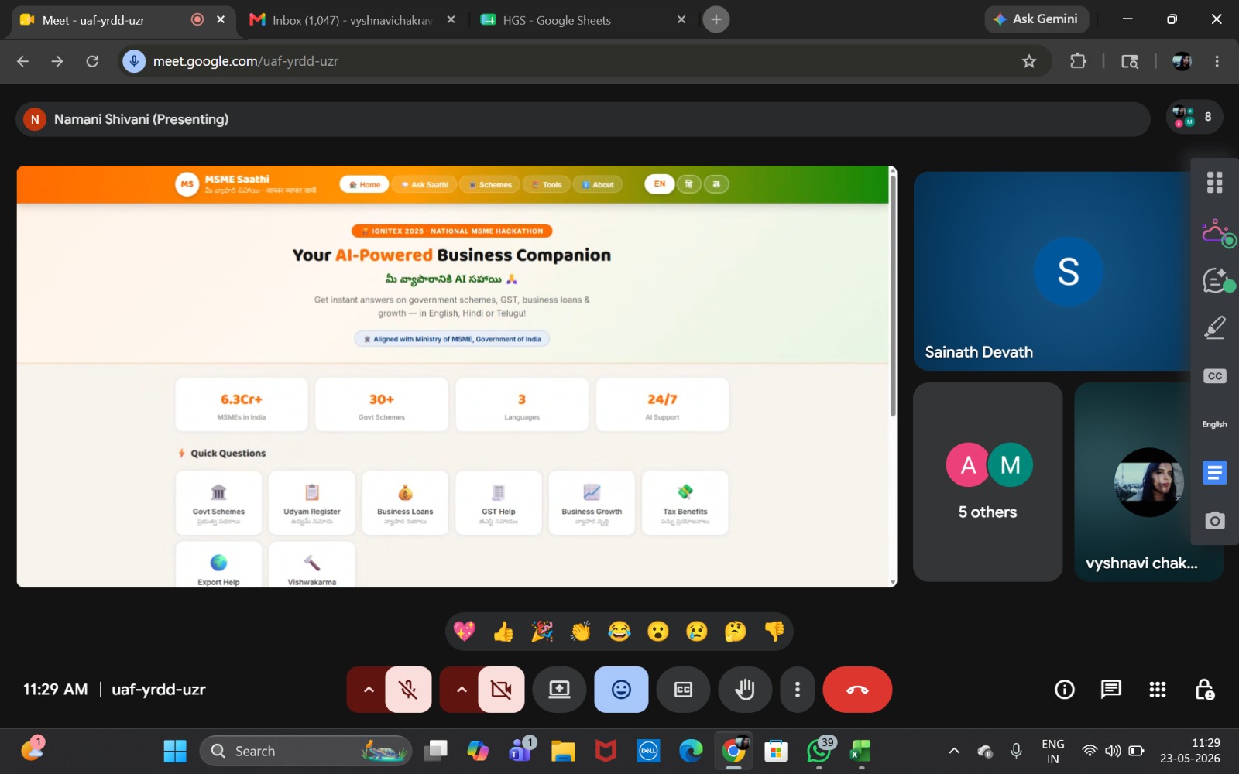Send the sparkling heart reaction
Image resolution: width=1239 pixels, height=774 pixels.
(x=465, y=632)
